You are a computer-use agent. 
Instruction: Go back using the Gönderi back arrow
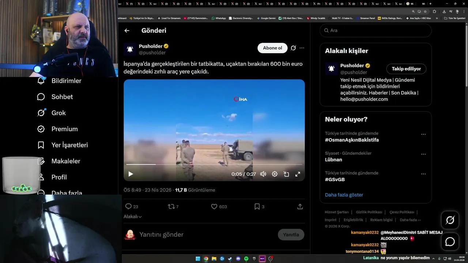point(127,31)
